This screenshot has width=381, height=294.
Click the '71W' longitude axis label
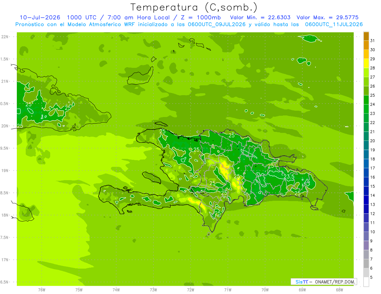pos(228,290)
